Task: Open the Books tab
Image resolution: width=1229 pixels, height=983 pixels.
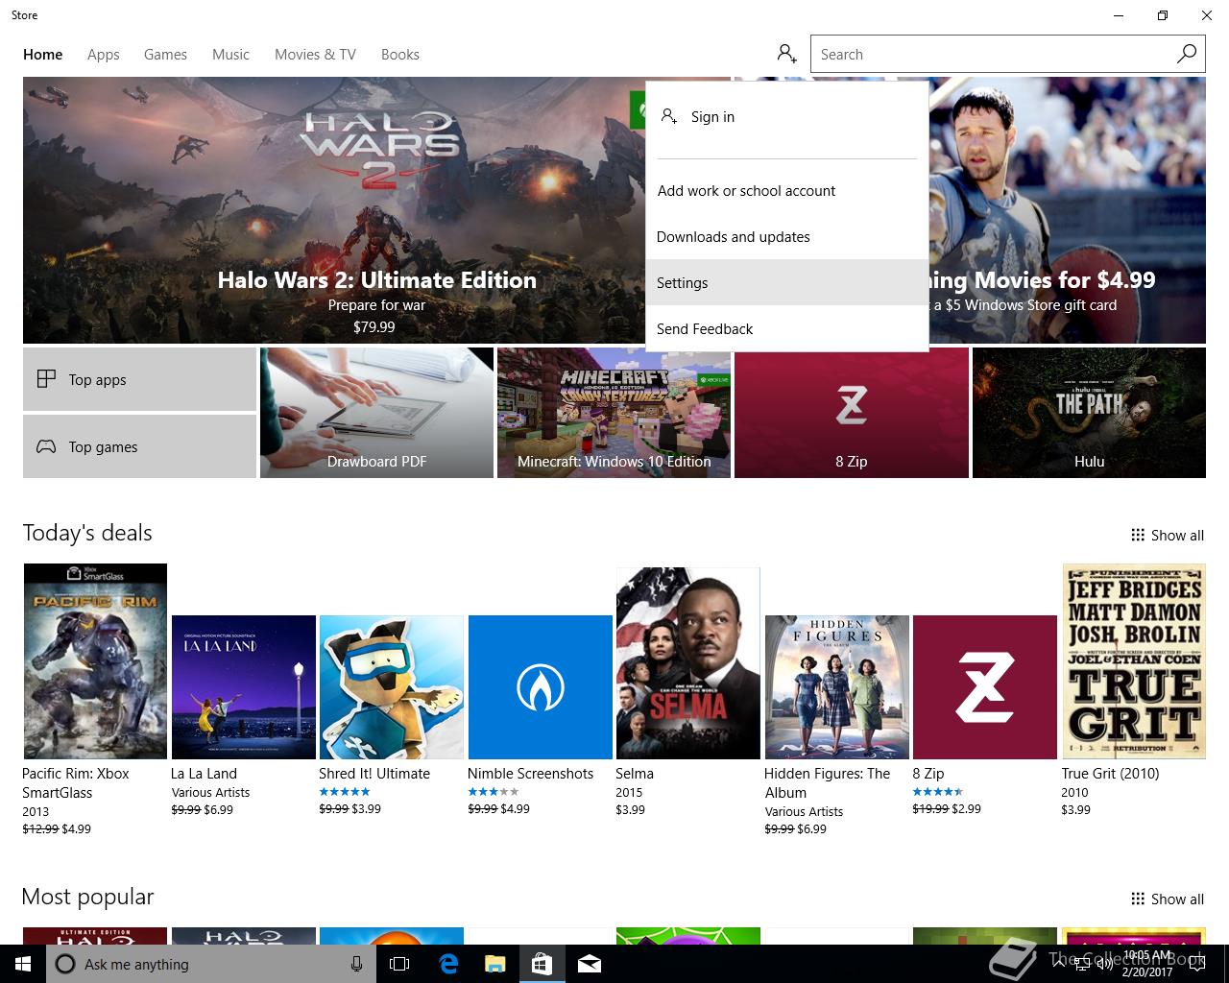Action: click(400, 55)
